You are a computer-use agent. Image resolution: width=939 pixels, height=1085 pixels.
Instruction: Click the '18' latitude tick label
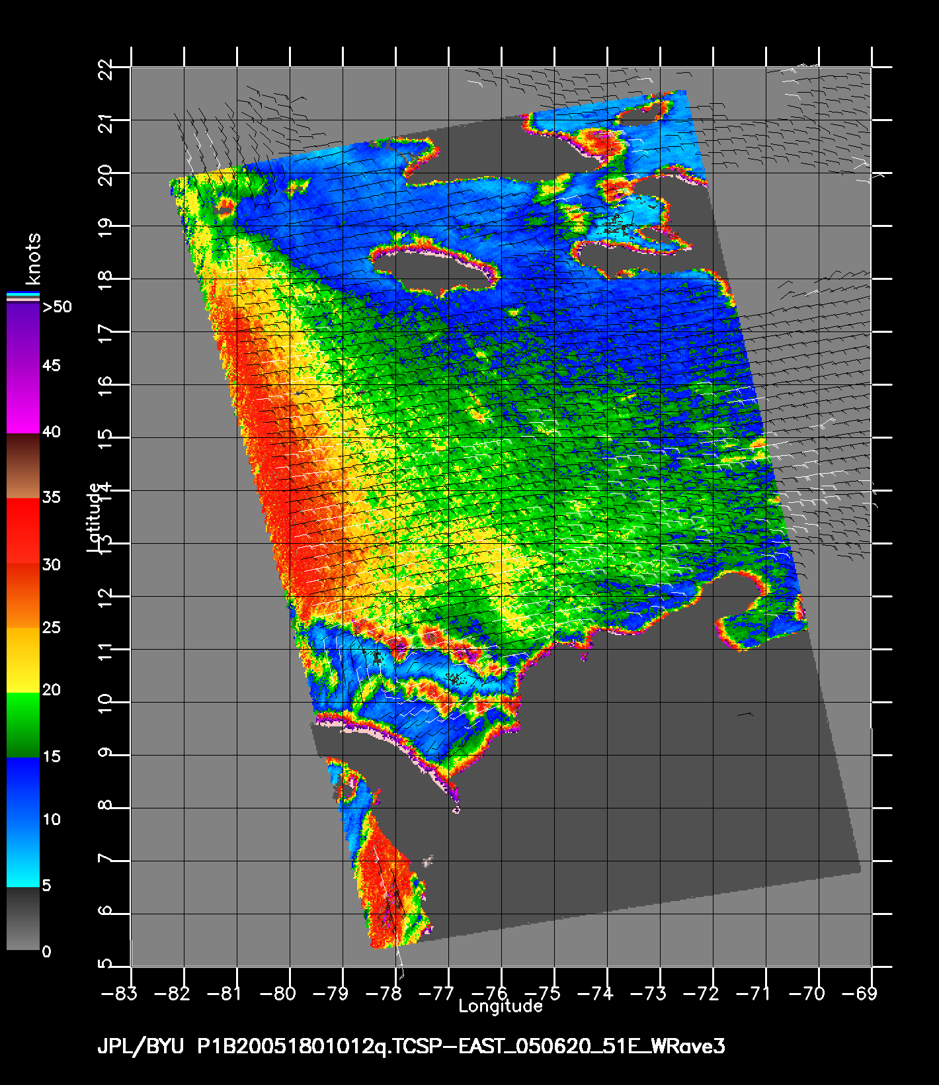pos(106,280)
